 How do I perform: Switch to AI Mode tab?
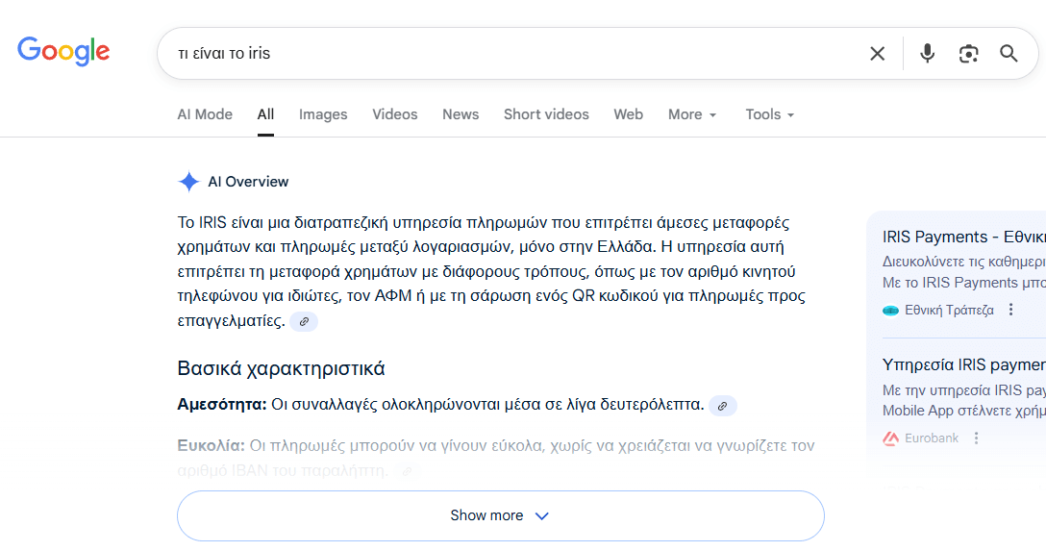(x=205, y=114)
